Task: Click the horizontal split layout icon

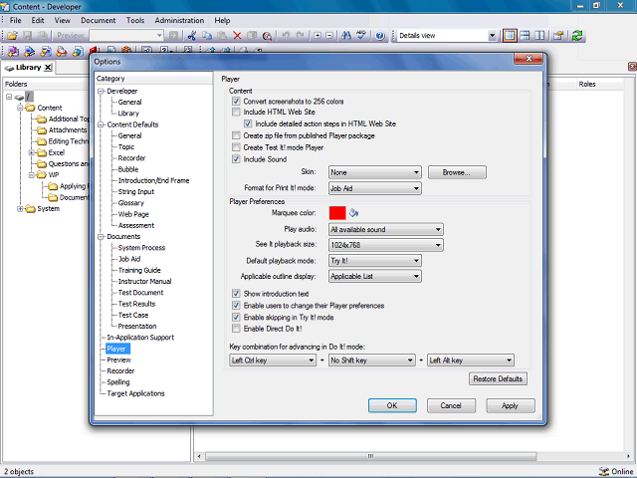Action: (525, 36)
